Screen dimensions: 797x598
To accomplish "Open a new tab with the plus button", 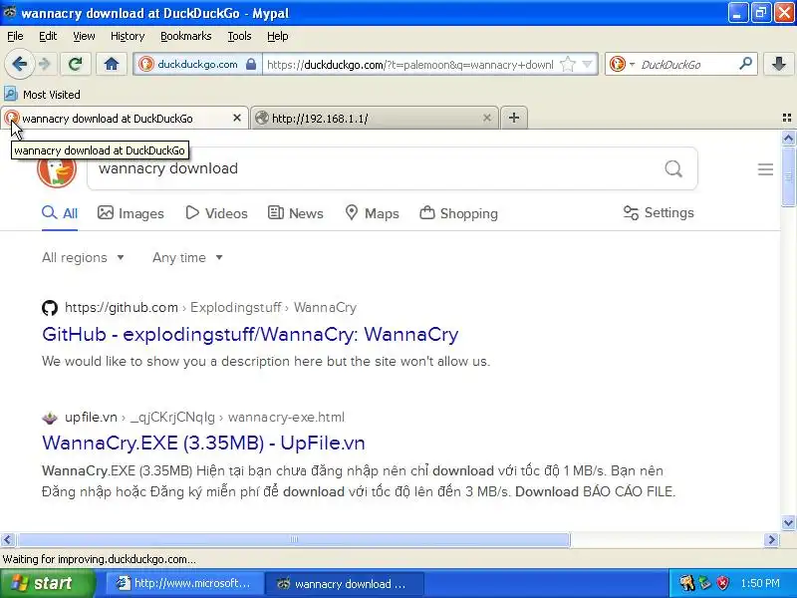I will click(x=514, y=118).
